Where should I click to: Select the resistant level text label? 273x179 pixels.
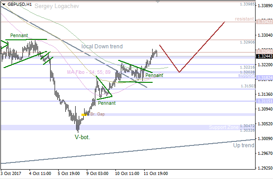tap(243, 20)
